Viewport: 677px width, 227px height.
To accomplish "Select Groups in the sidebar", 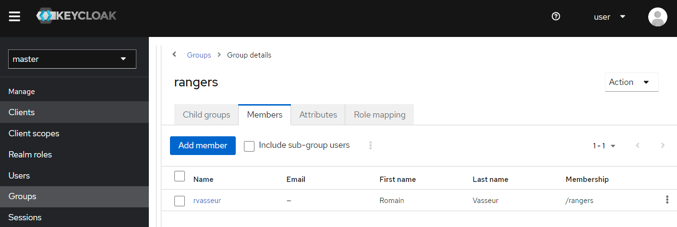I will pos(74,196).
